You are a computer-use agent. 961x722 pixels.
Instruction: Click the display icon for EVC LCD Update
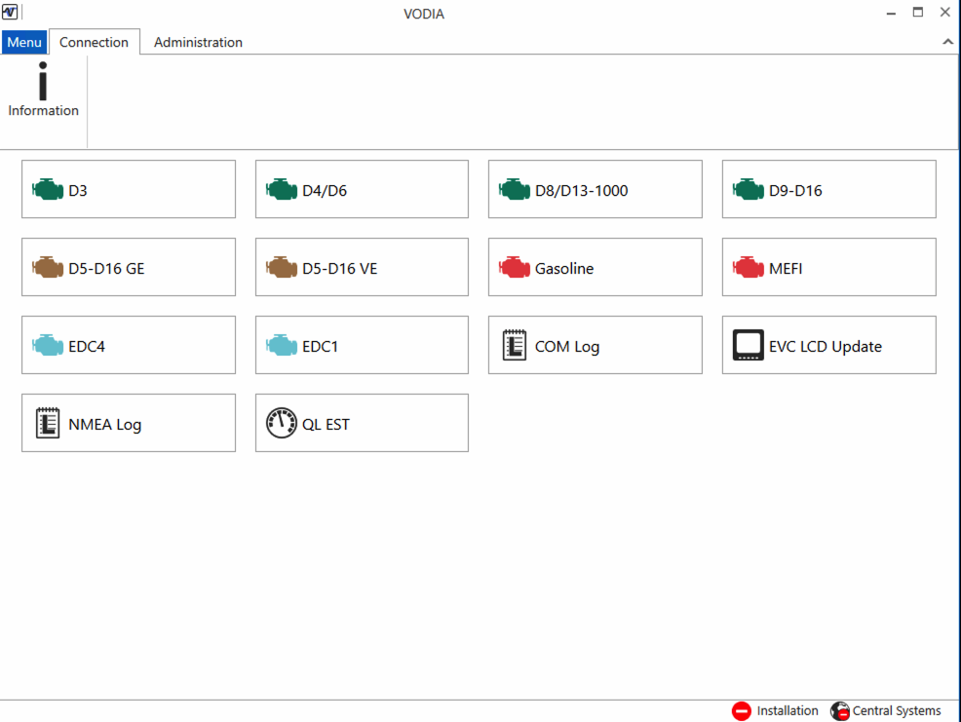(749, 345)
